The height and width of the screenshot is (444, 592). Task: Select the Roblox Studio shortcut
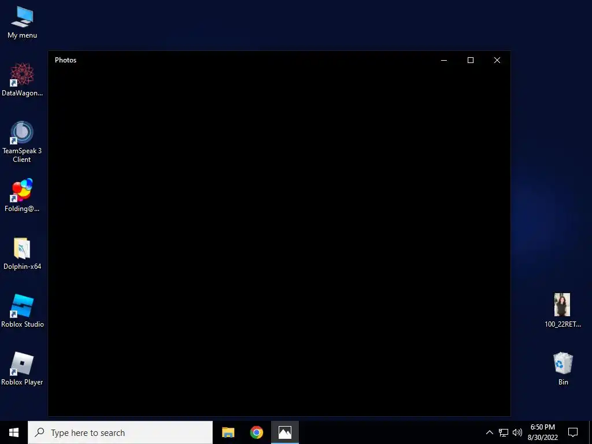tap(23, 311)
